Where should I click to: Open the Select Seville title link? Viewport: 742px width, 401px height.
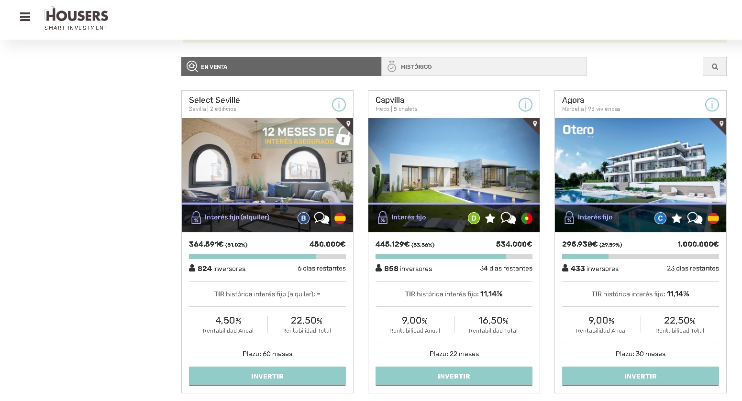point(214,100)
